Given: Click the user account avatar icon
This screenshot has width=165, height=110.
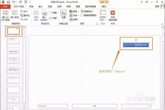Looking at the screenshot, I should click(x=163, y=7).
